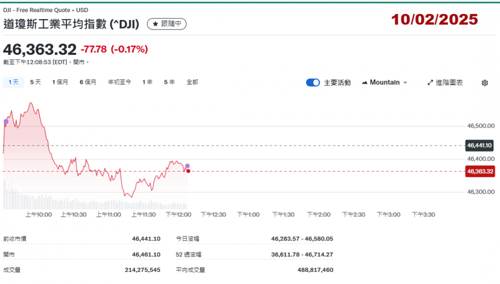Click the red 46,363.32 price label on axis
The image size is (500, 284).
[480, 171]
